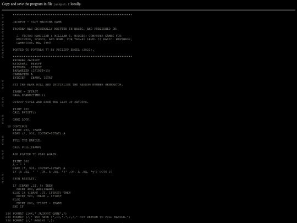This screenshot has height=223, width=297.
Task: Click the 'SET THE BANK ROLL' comment
Action: [68, 85]
